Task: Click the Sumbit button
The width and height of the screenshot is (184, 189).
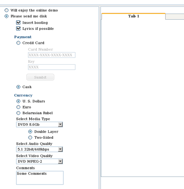Action: [x=40, y=77]
